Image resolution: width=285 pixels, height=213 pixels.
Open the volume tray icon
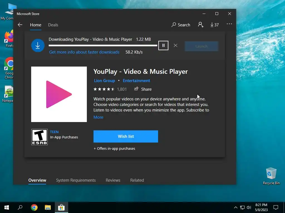249,207
